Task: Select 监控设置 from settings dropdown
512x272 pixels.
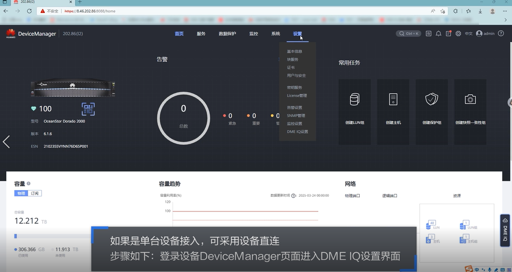Action: 295,123
